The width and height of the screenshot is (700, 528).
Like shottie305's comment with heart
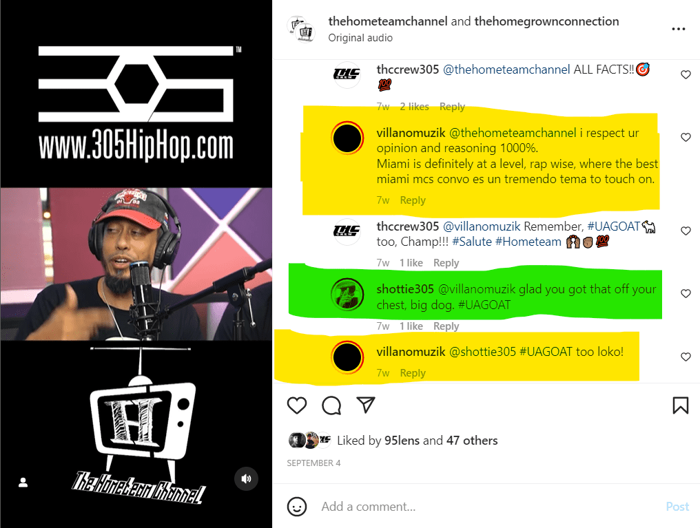(686, 293)
